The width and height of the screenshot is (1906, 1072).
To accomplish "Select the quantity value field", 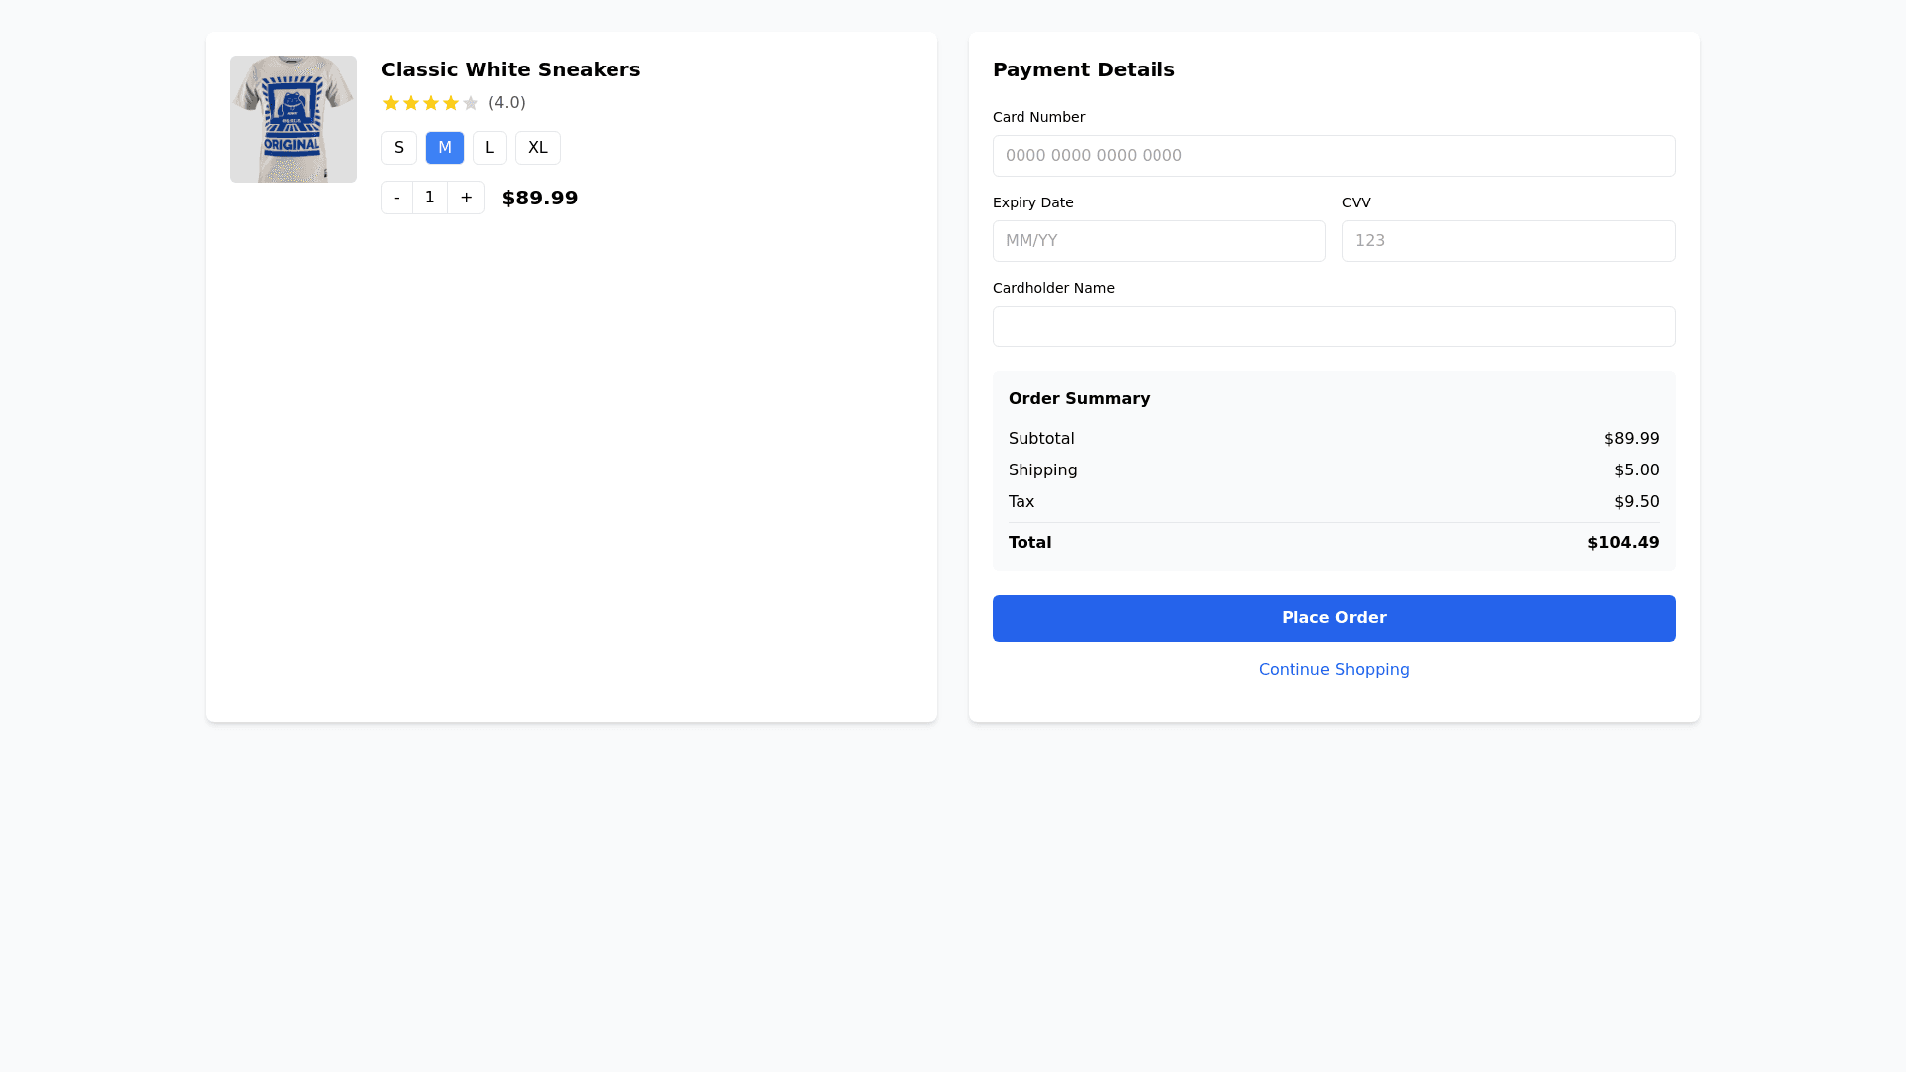I will coord(430,198).
